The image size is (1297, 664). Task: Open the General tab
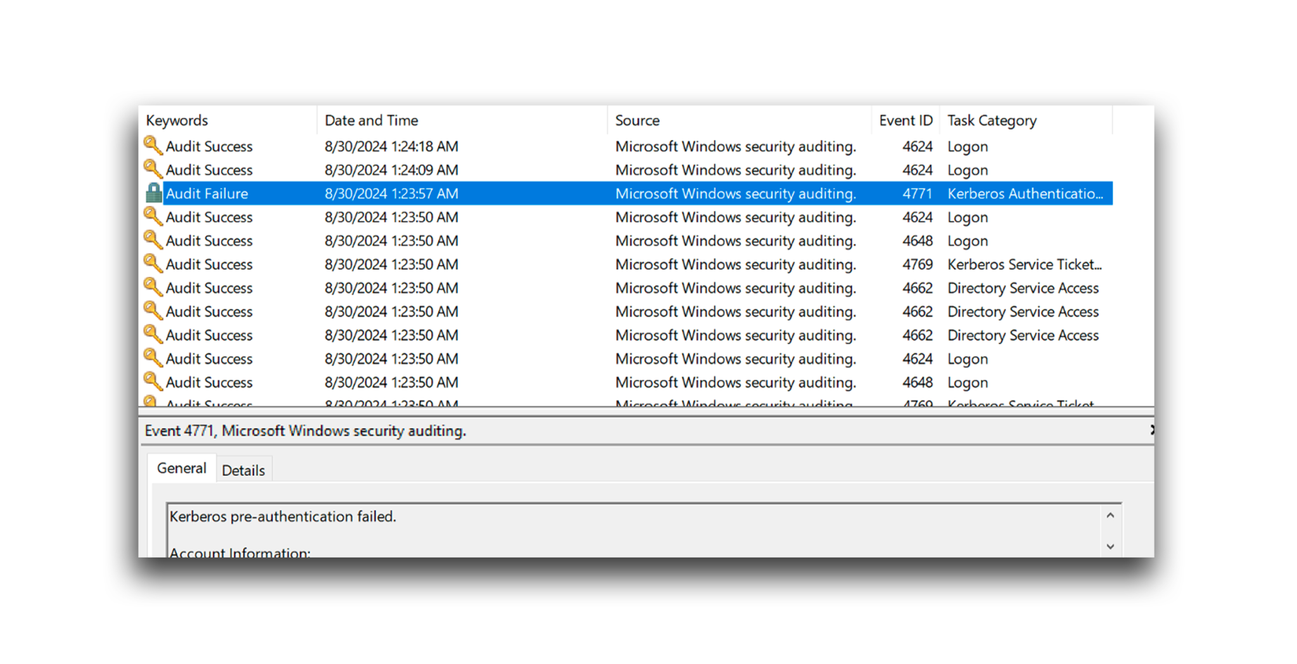182,468
